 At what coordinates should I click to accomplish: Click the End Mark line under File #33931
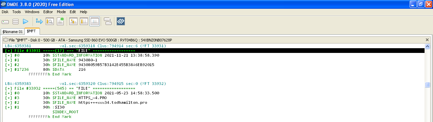click(50, 74)
